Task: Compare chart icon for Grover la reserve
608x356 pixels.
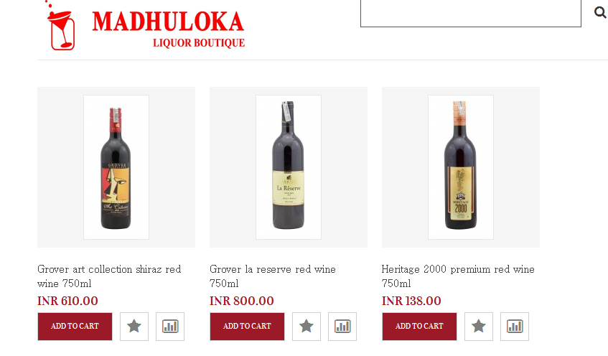Action: pyautogui.click(x=342, y=327)
